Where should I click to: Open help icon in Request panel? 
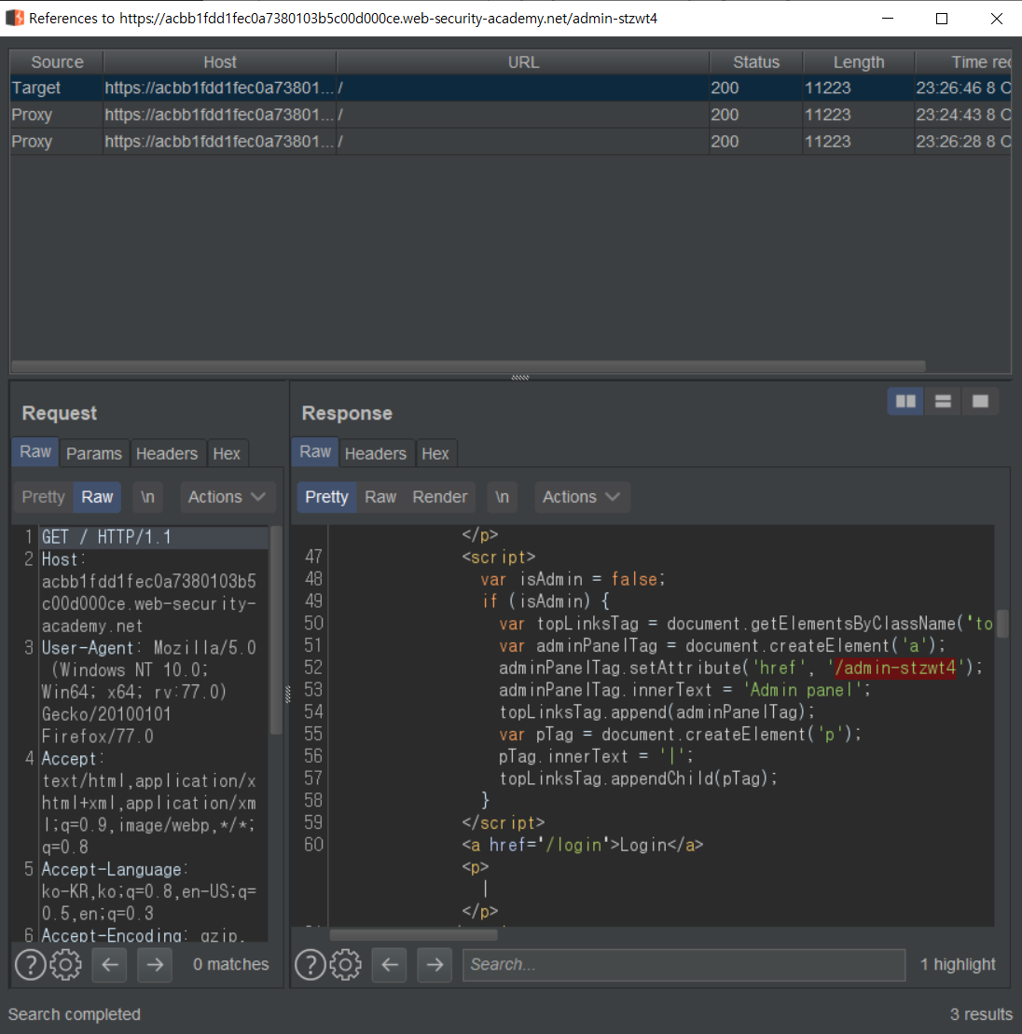(x=30, y=964)
